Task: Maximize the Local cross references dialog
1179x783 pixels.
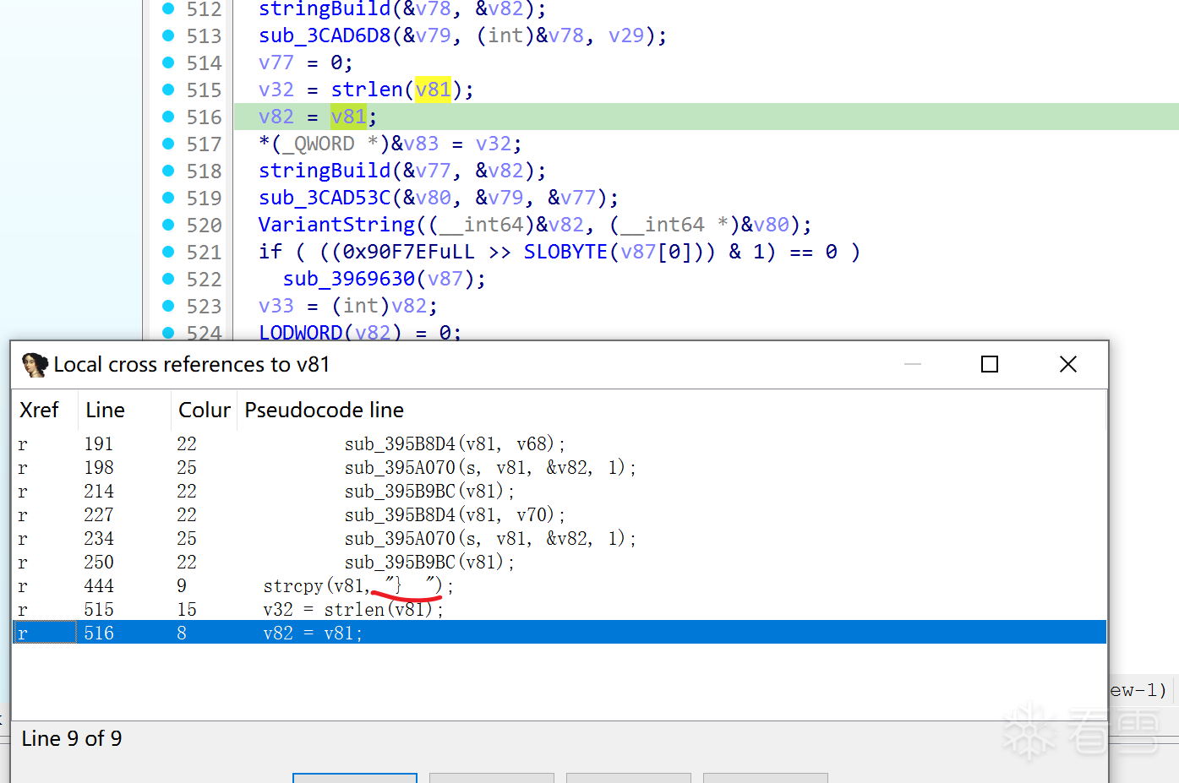Action: (x=990, y=364)
